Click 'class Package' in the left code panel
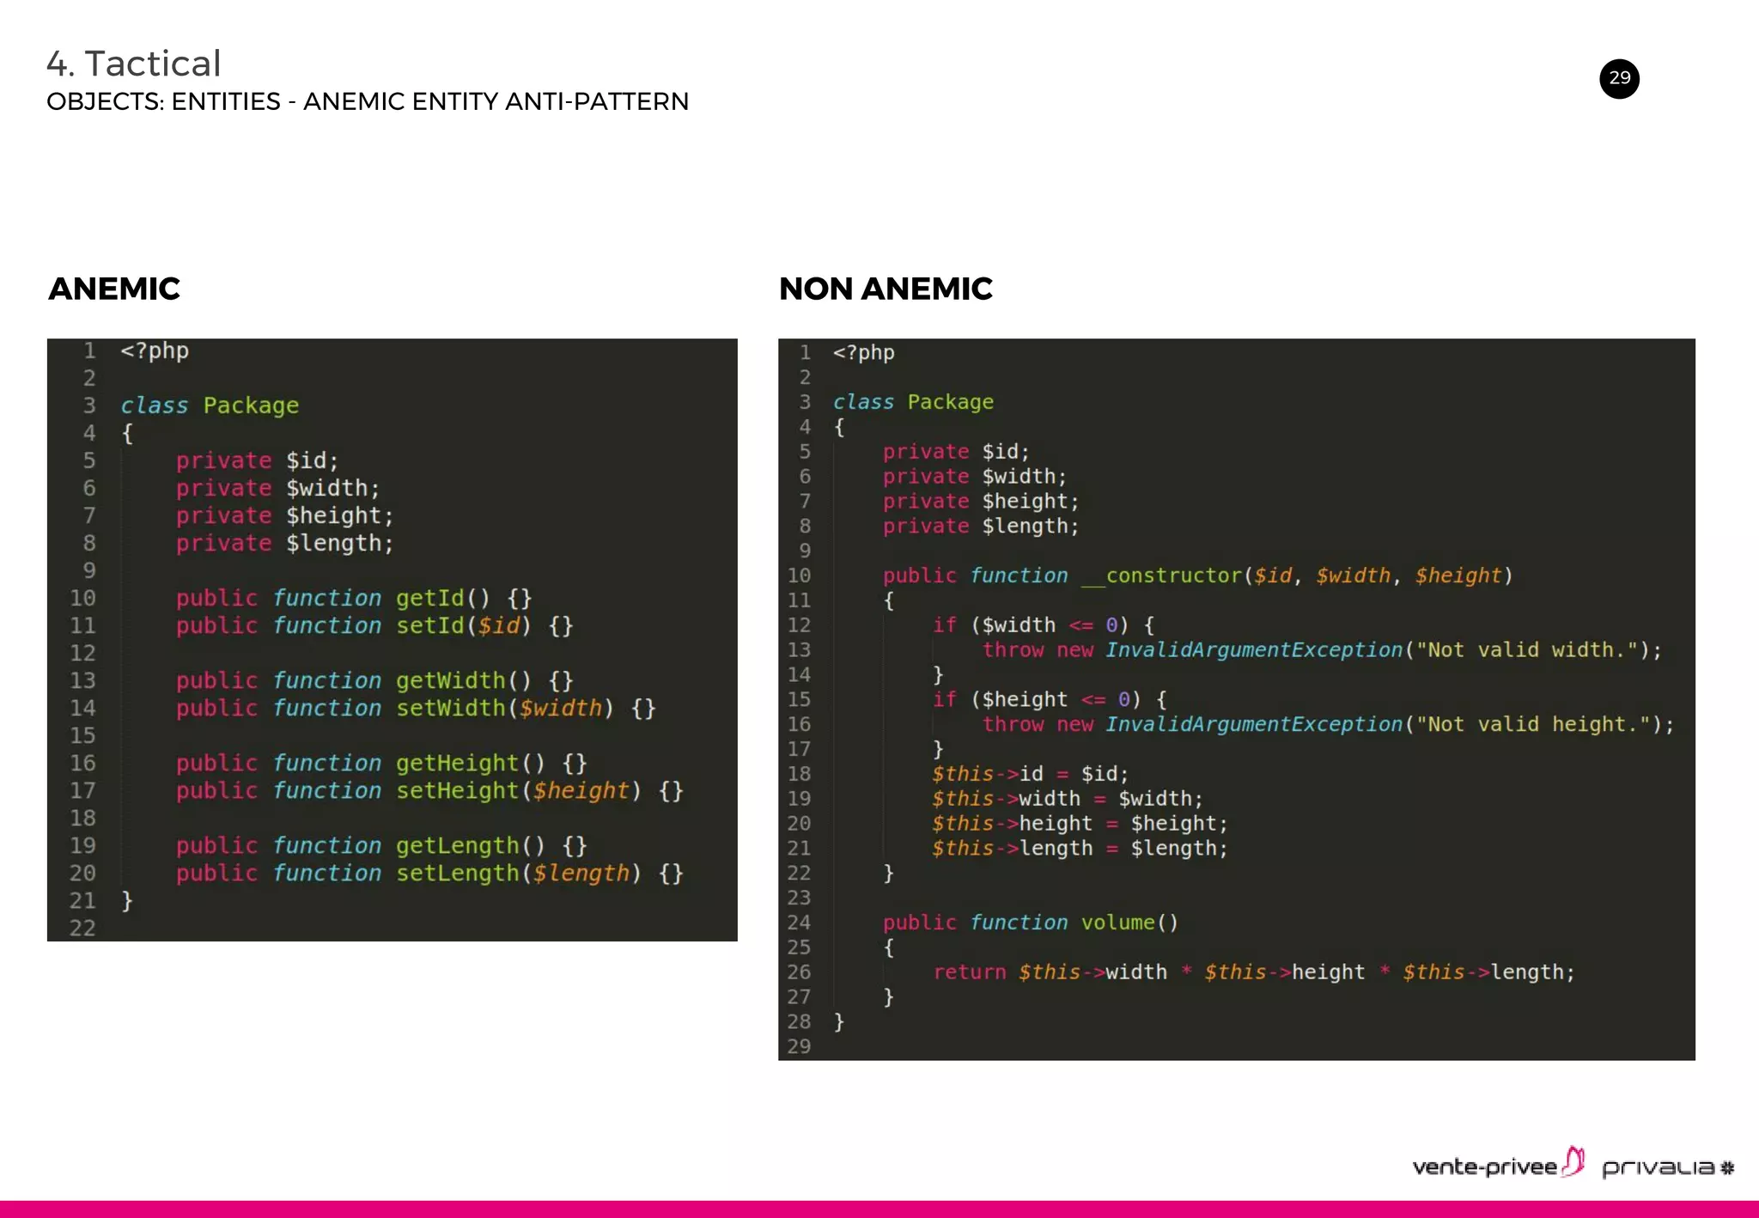This screenshot has width=1759, height=1218. (210, 405)
